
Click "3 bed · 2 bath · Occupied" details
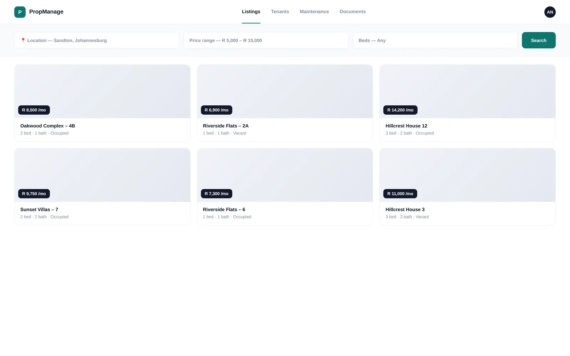(x=410, y=133)
